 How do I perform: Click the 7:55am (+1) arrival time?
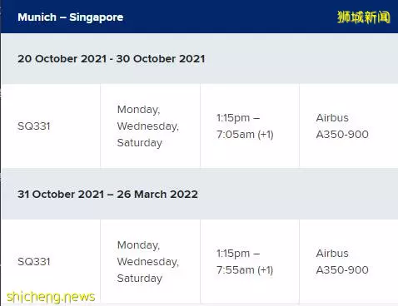[x=245, y=270]
